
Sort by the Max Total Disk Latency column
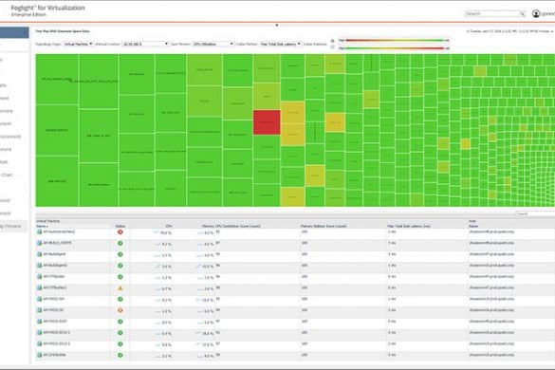pyautogui.click(x=409, y=226)
